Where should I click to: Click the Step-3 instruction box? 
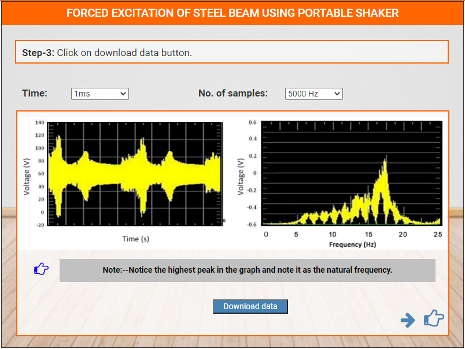click(x=231, y=52)
